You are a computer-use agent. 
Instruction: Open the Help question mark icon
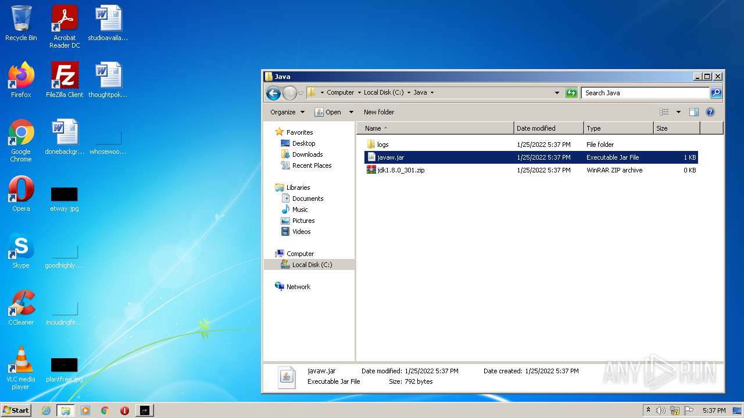tap(710, 112)
